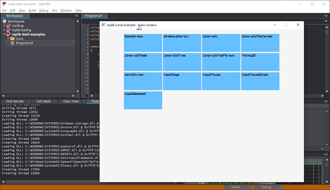Open the Win64 platform dropdown

point(250,187)
